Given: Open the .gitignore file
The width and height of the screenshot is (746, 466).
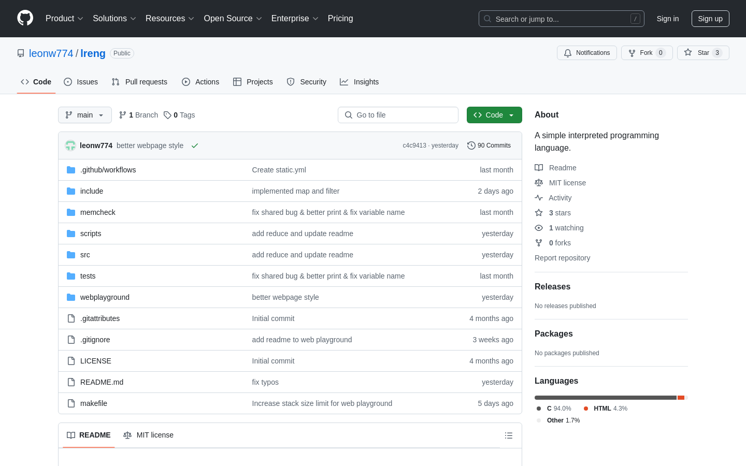Looking at the screenshot, I should click(95, 340).
